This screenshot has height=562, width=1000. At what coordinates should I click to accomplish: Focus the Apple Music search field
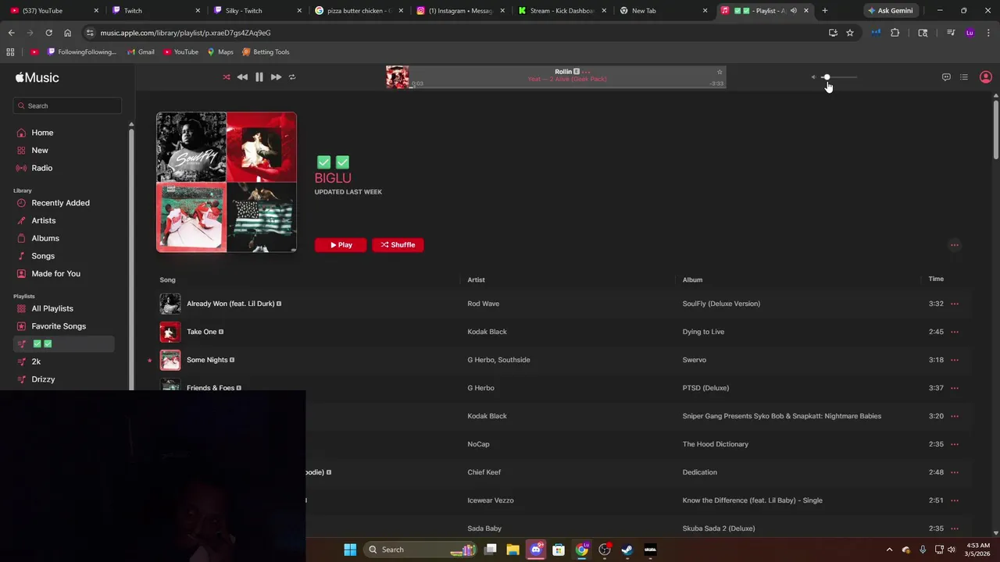pyautogui.click(x=67, y=105)
